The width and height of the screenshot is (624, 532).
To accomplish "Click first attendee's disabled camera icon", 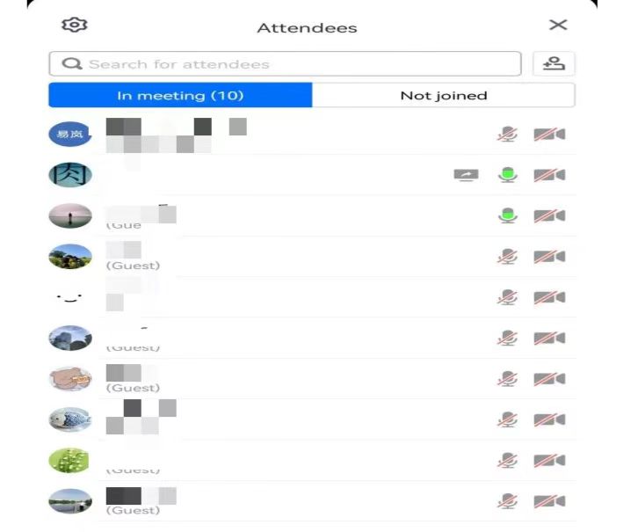I will pyautogui.click(x=549, y=135).
